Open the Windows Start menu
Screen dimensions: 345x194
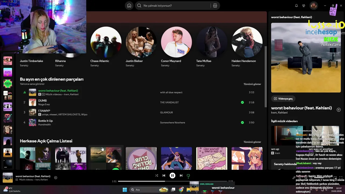(125, 190)
